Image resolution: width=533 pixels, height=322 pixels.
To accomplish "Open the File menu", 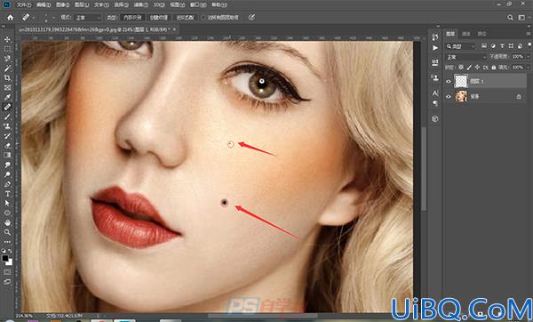I will click(x=24, y=4).
